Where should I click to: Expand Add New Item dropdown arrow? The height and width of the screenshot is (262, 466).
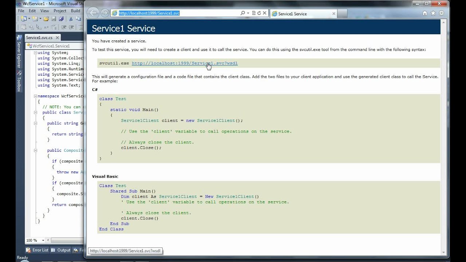coord(40,19)
